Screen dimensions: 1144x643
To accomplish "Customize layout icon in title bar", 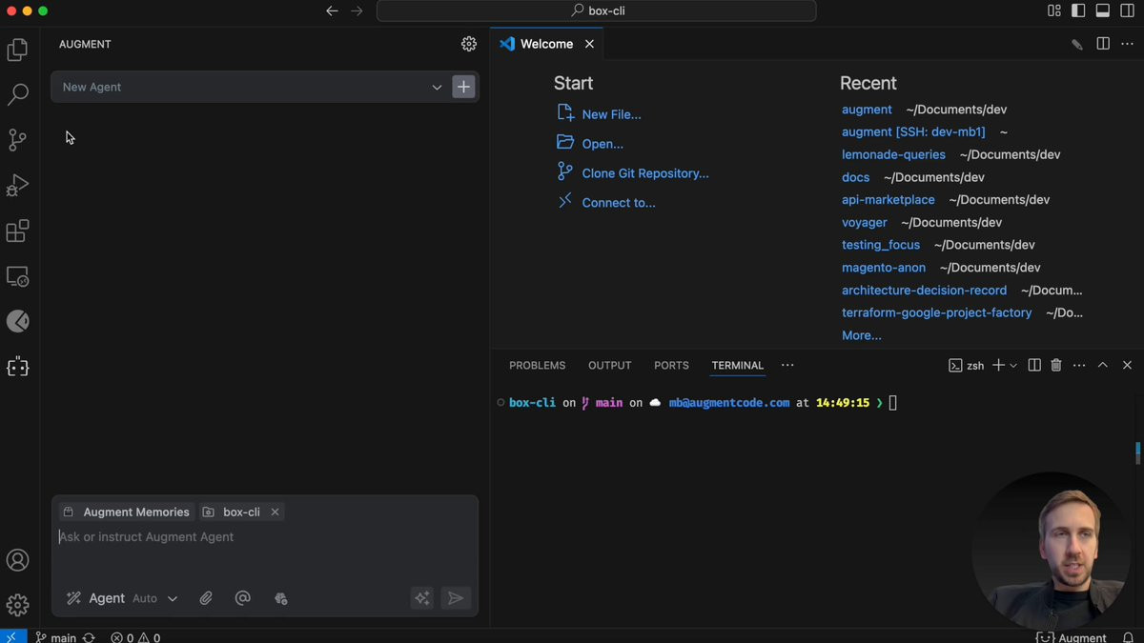I will (x=1054, y=11).
